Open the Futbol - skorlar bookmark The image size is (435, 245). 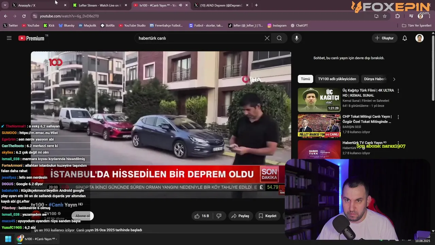(206, 25)
